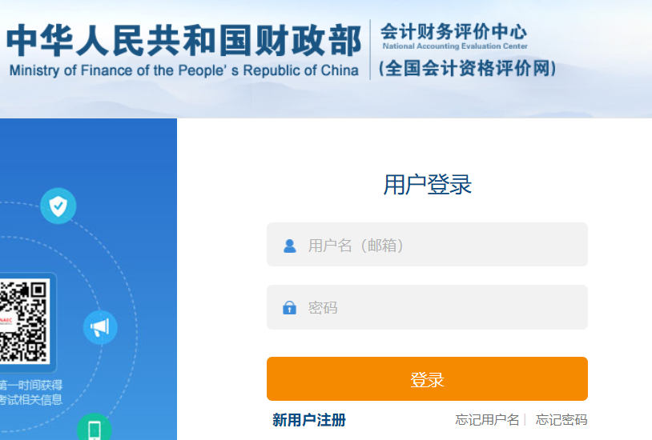Click the user silhouette icon in username field
This screenshot has height=440, width=652.
tap(290, 246)
